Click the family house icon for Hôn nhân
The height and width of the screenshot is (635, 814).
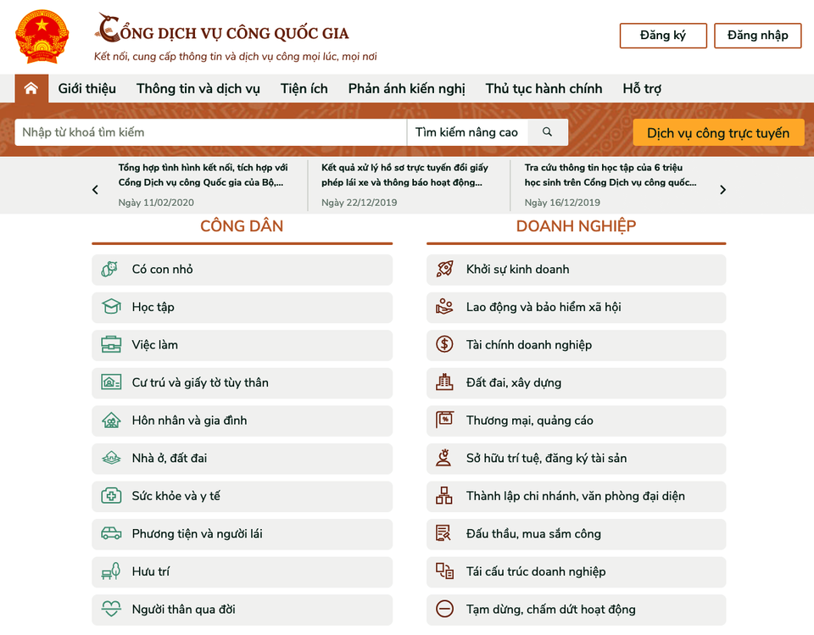coord(110,421)
